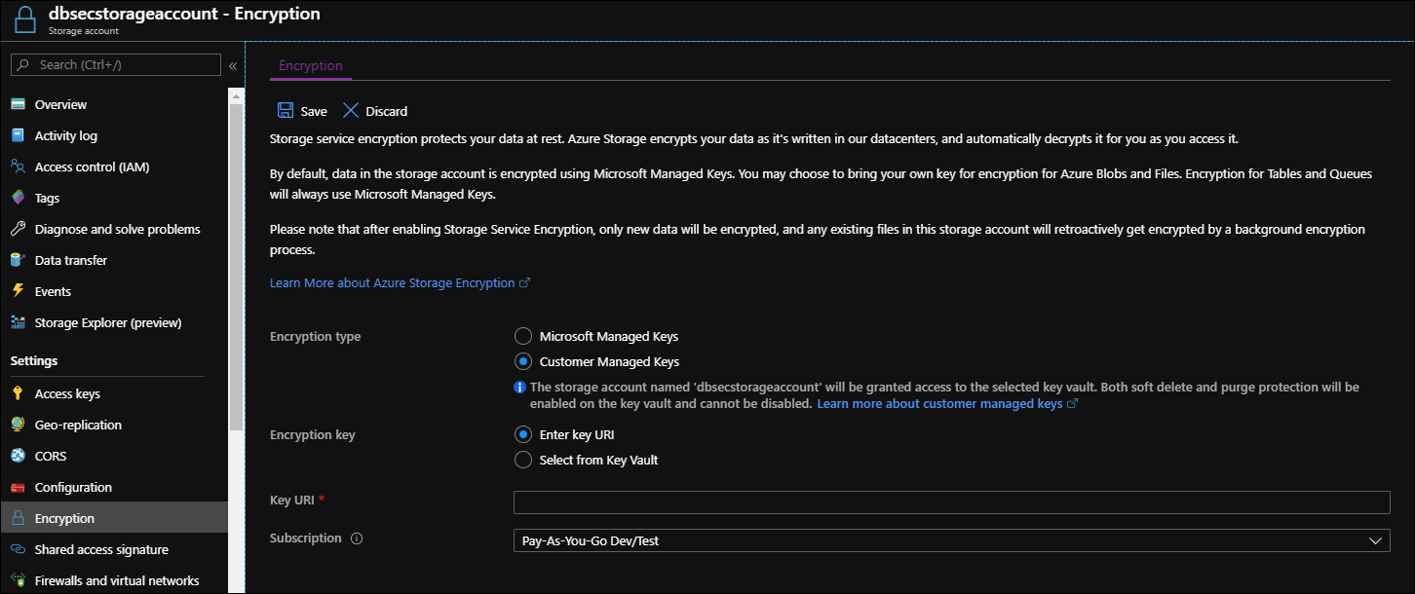This screenshot has height=594, width=1415.
Task: Click the sidebar vertical scrollbar thumb
Action: (236, 267)
